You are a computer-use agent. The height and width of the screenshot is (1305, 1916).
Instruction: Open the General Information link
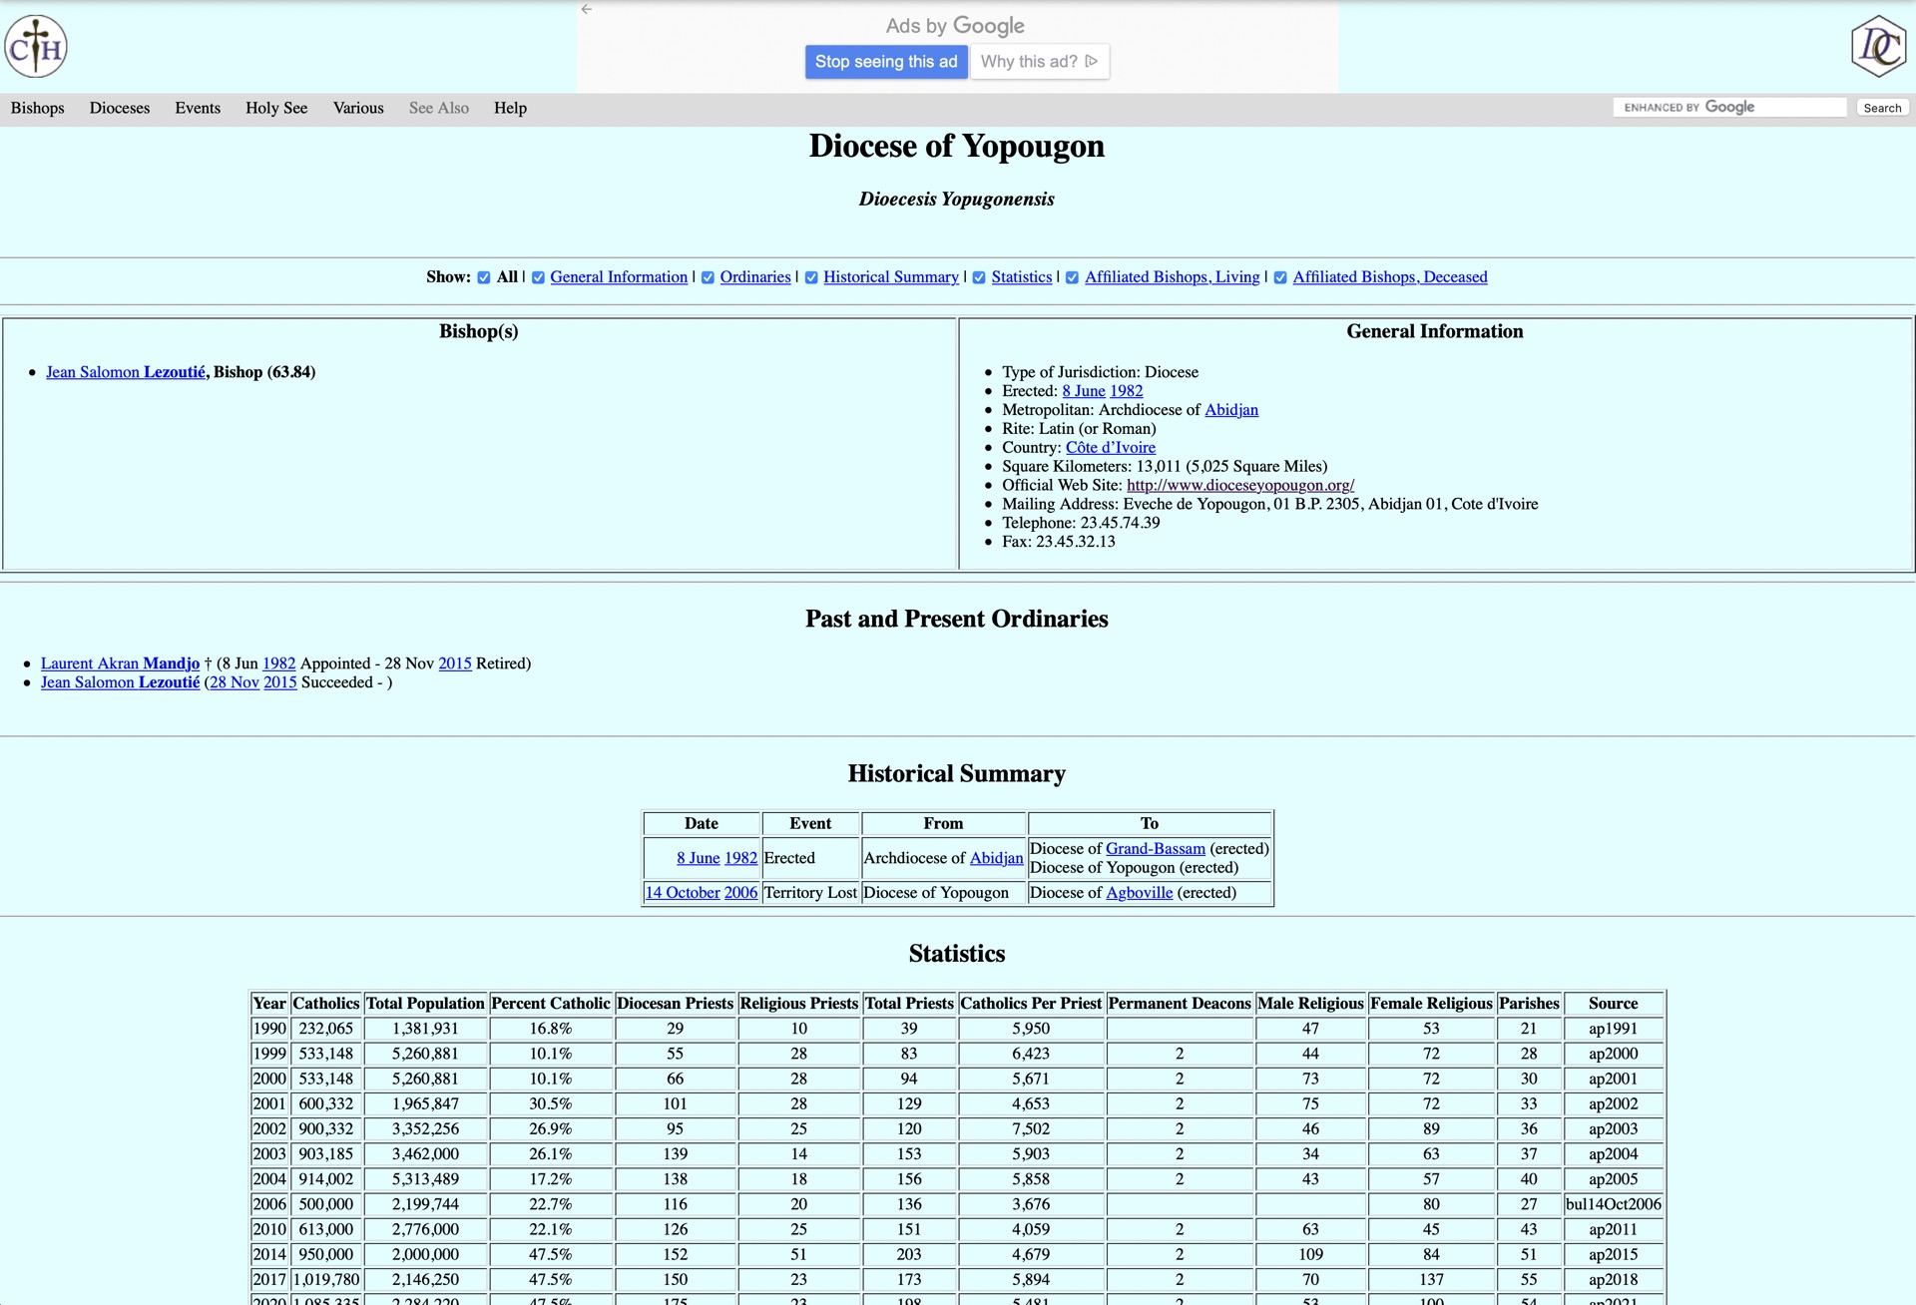[x=619, y=277]
